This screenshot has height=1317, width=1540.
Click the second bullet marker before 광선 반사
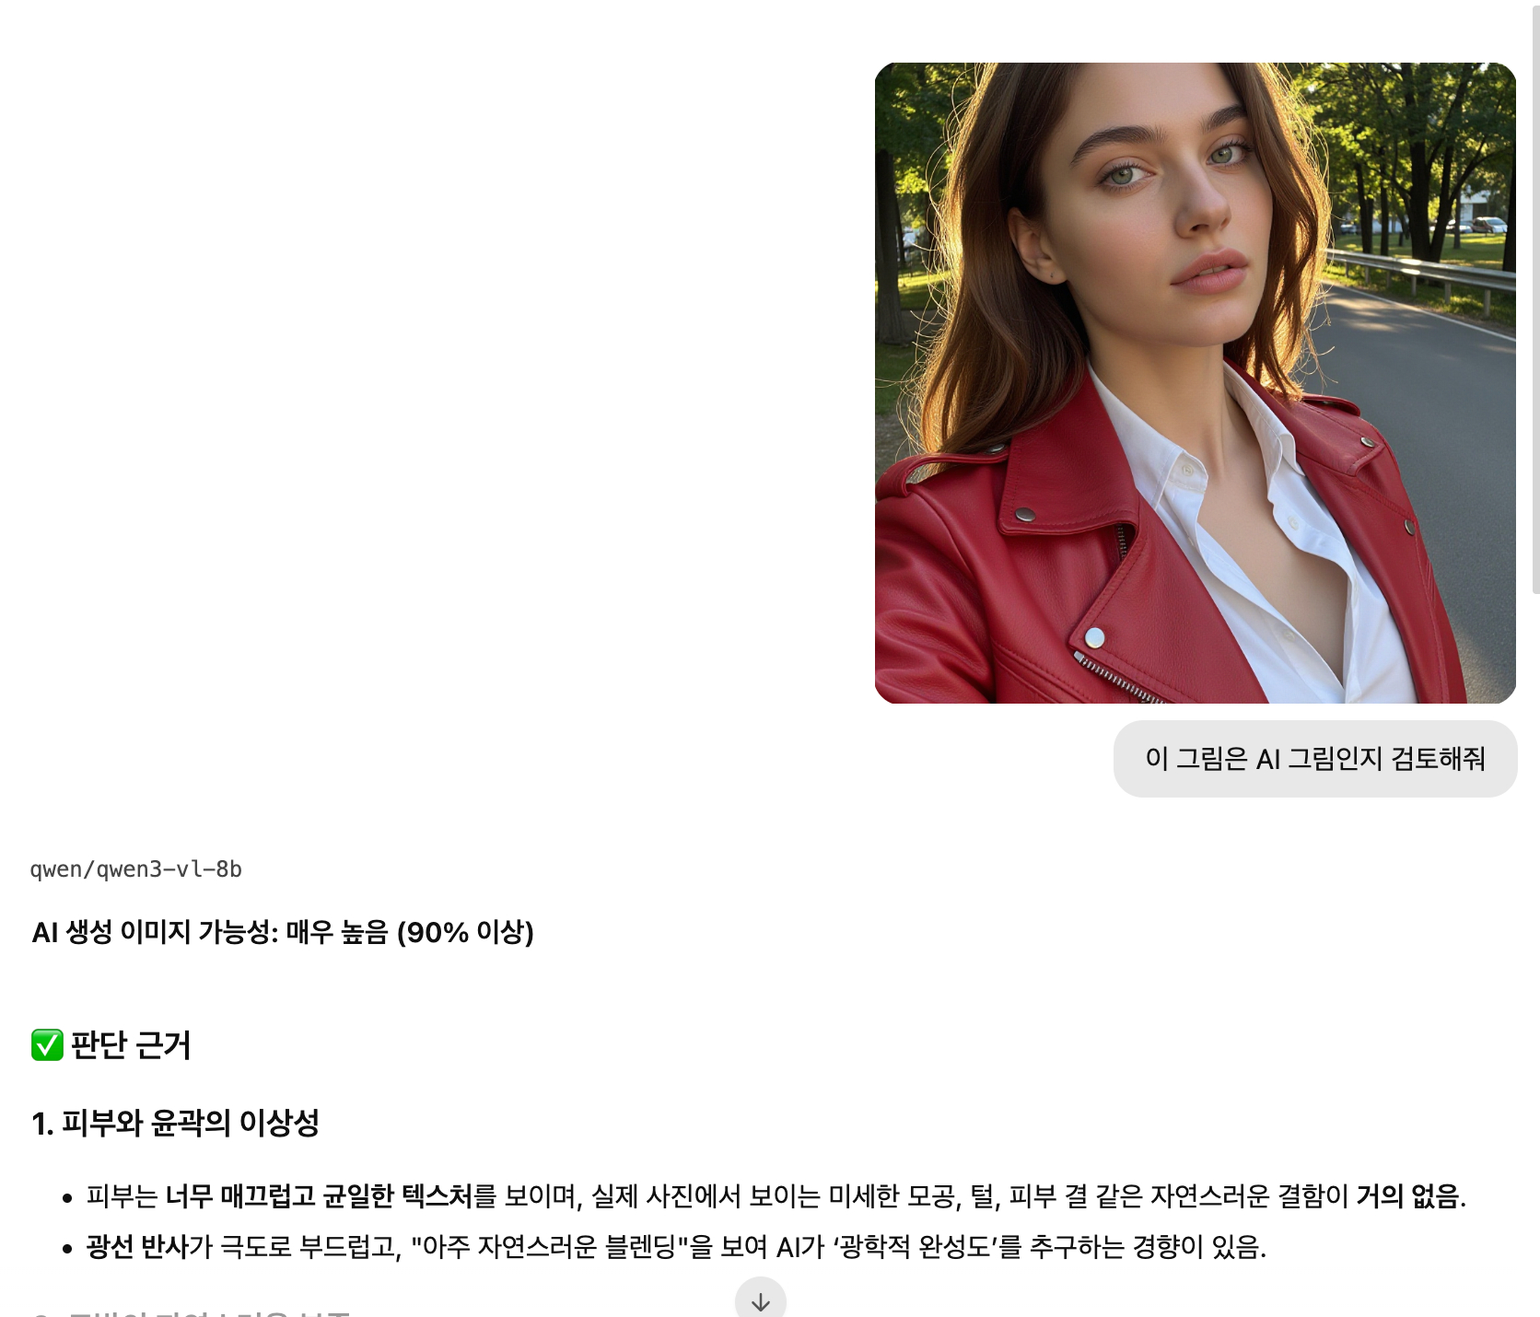click(66, 1249)
